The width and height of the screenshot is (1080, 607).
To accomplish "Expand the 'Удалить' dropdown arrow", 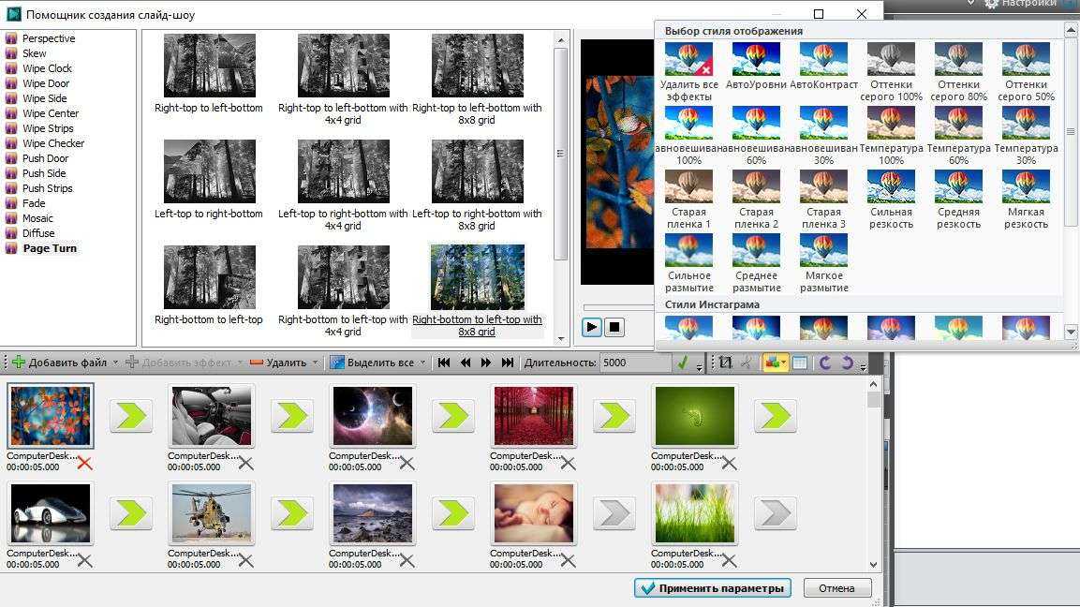I will pos(315,363).
